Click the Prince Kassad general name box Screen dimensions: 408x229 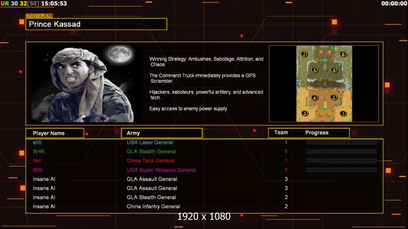pyautogui.click(x=96, y=24)
